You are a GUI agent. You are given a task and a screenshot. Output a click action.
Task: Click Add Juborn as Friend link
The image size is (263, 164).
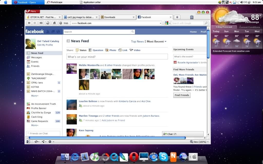[x=113, y=120]
